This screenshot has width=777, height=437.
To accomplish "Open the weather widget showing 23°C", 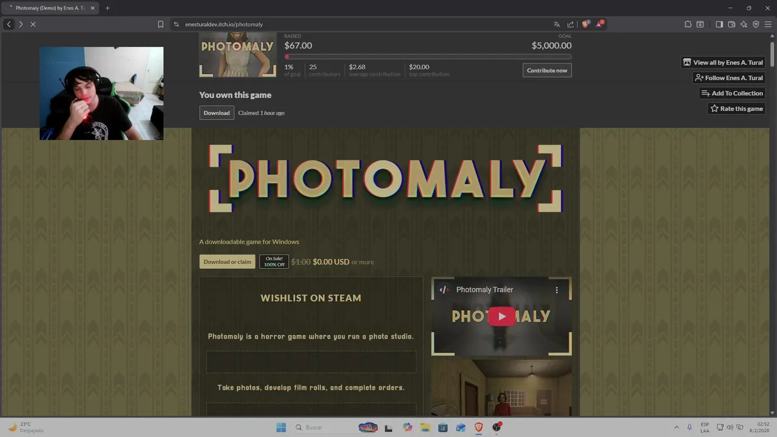I will 24,427.
